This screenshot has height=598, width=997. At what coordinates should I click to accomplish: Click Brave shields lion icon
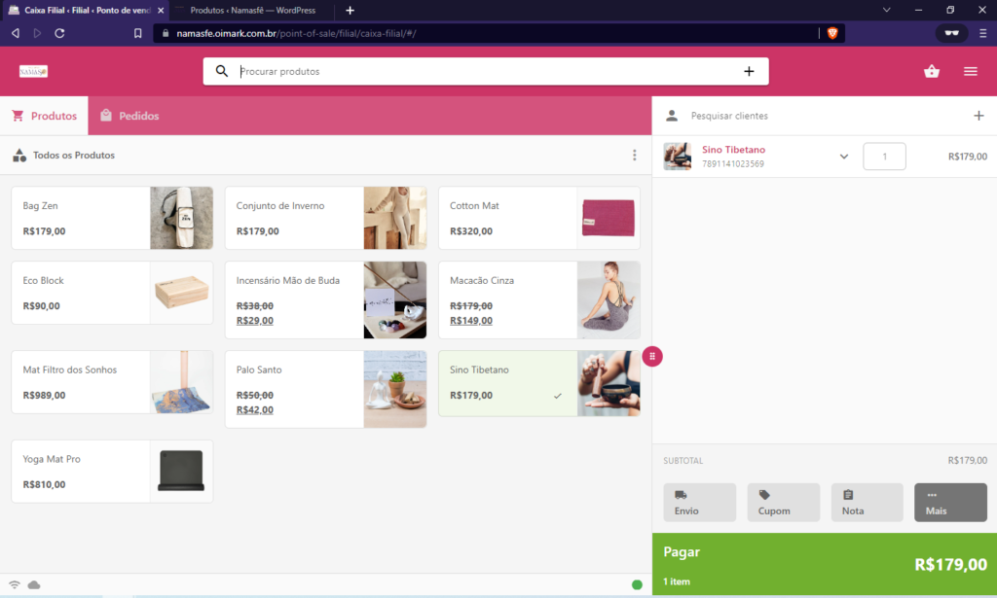[832, 33]
